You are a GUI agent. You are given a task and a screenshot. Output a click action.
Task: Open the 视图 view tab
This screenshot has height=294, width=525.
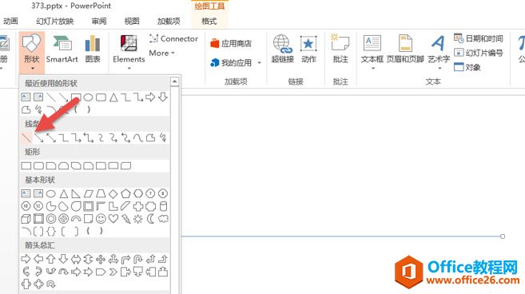tap(132, 21)
